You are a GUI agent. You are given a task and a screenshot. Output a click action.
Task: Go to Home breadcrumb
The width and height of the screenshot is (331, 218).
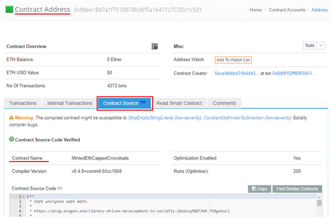coord(255,10)
